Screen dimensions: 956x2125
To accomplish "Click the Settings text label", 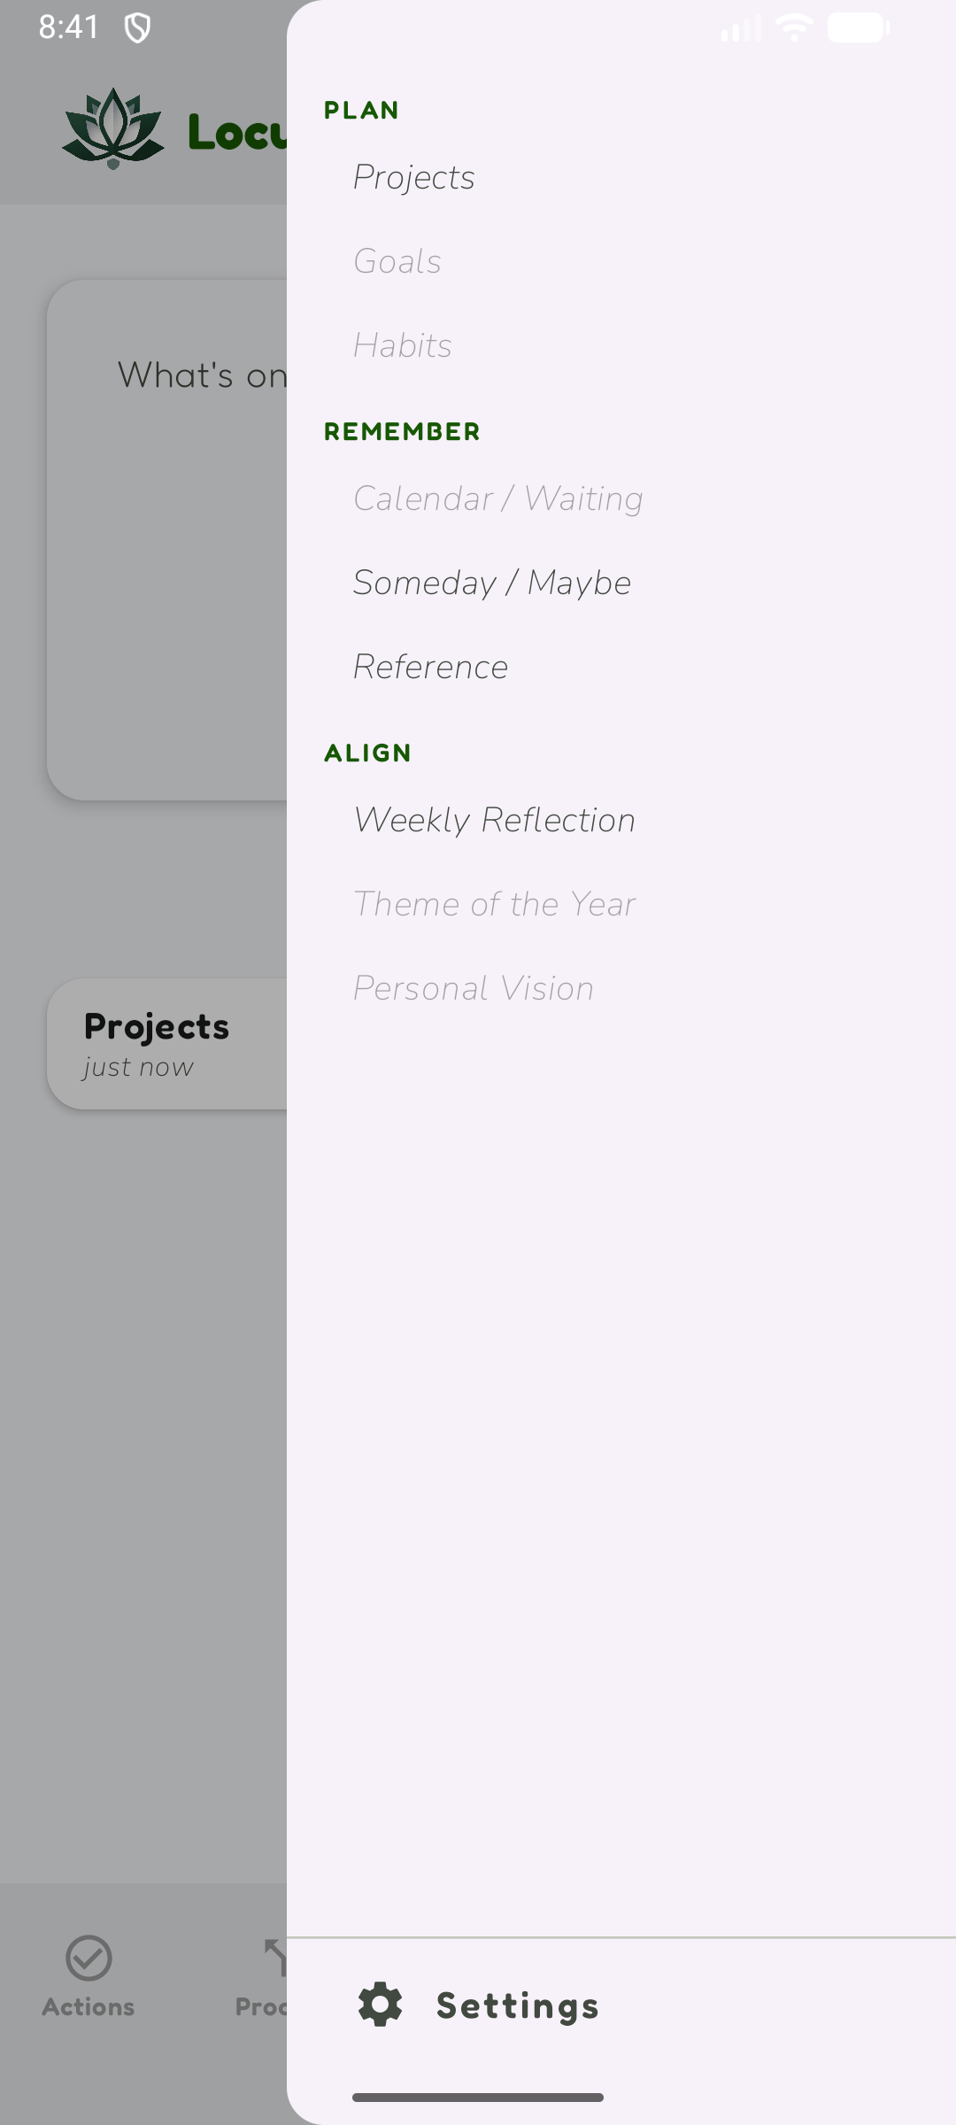I will tap(518, 2006).
